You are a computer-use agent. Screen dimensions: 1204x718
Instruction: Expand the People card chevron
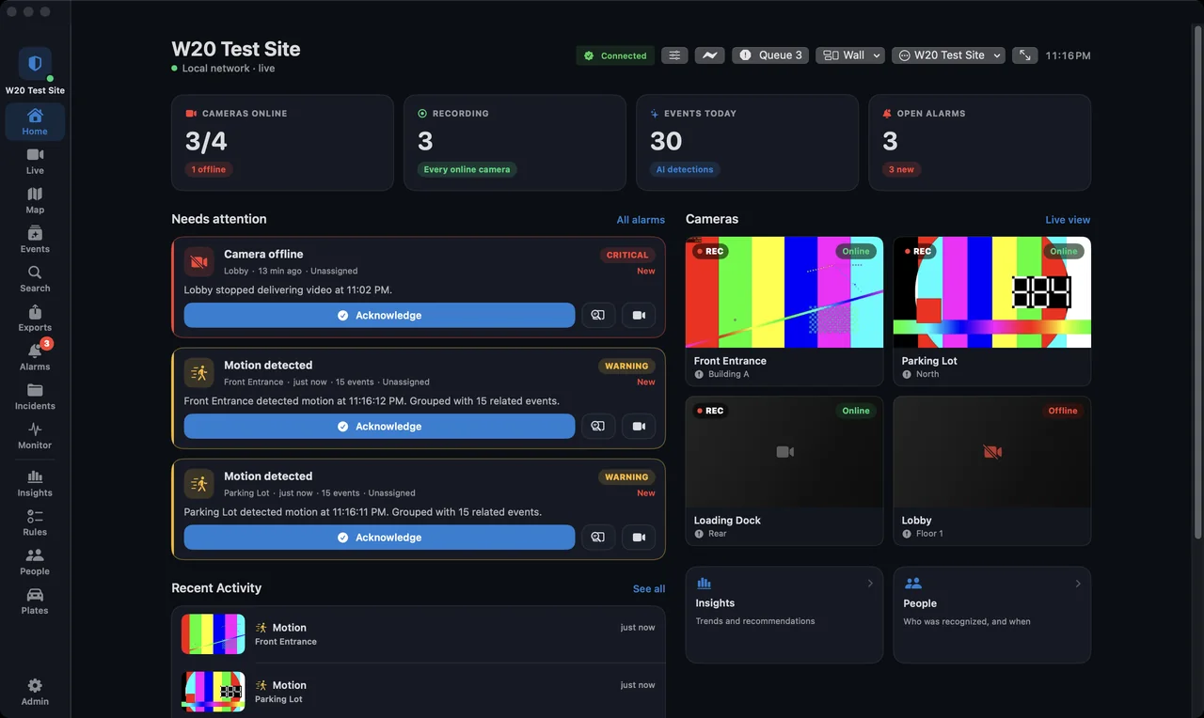1078,584
